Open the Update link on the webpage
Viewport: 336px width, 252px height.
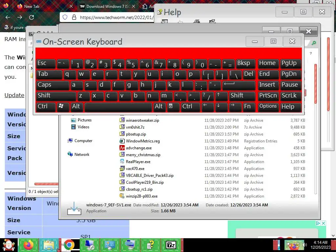(x=14, y=95)
